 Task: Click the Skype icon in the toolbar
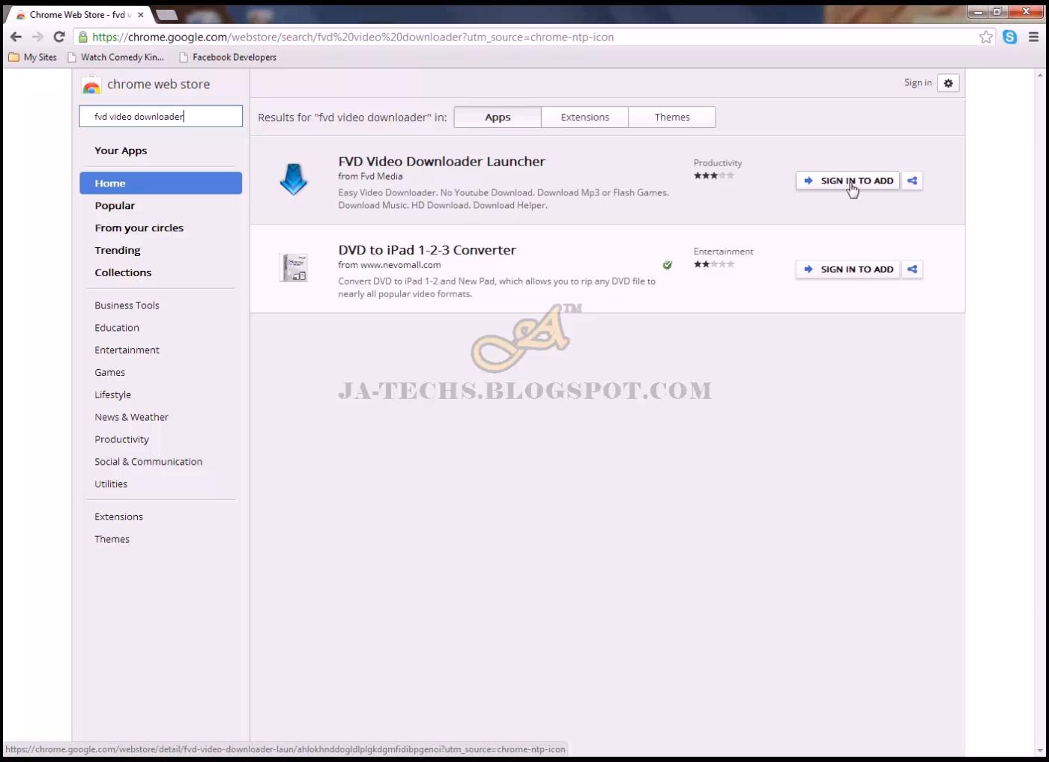(1011, 36)
